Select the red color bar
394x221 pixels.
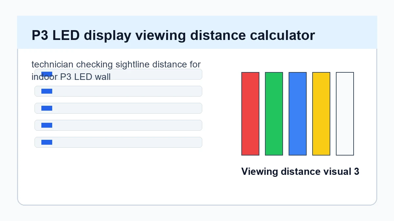(250, 114)
